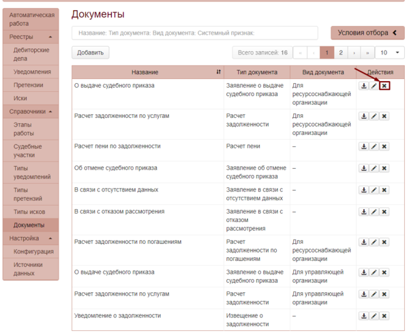The height and width of the screenshot is (333, 409).
Task: Open the page size dropdown showing 10
Action: point(390,52)
